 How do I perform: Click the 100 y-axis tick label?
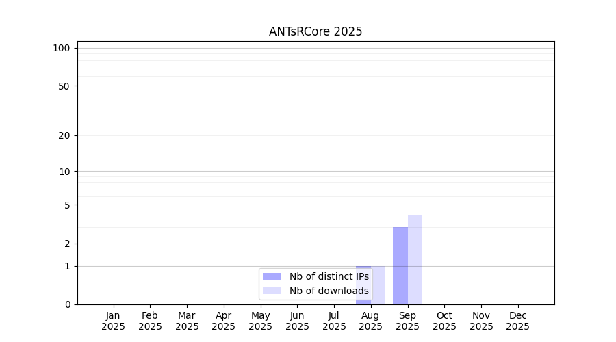62,49
